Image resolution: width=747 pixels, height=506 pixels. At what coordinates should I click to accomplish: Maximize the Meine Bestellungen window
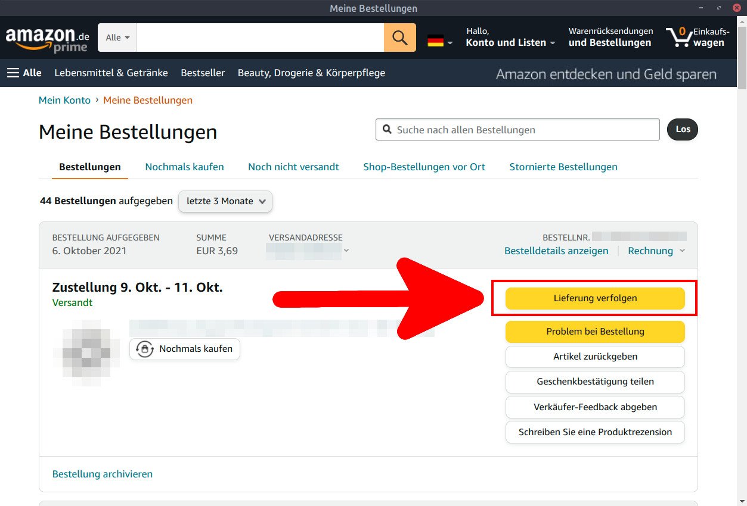(719, 8)
